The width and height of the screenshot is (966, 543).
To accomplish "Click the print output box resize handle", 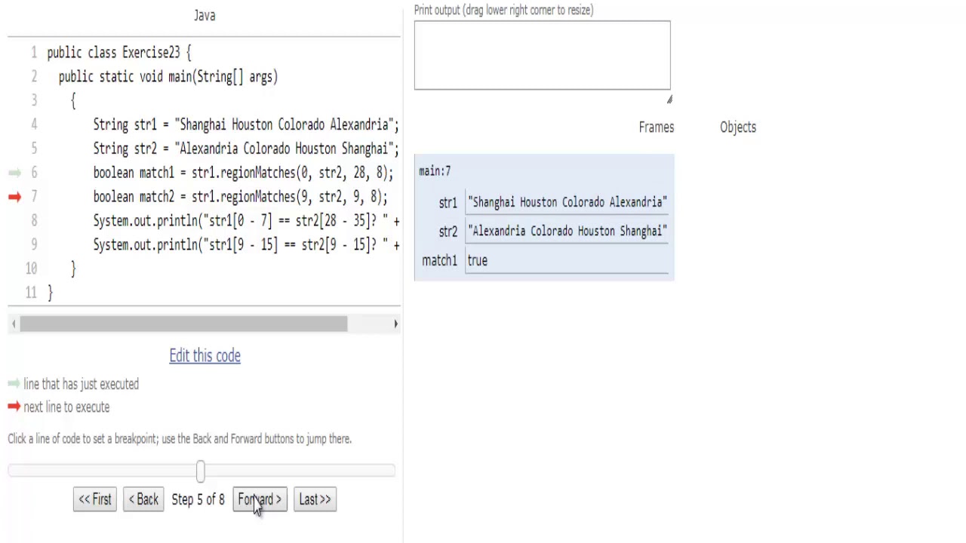I will coord(669,100).
